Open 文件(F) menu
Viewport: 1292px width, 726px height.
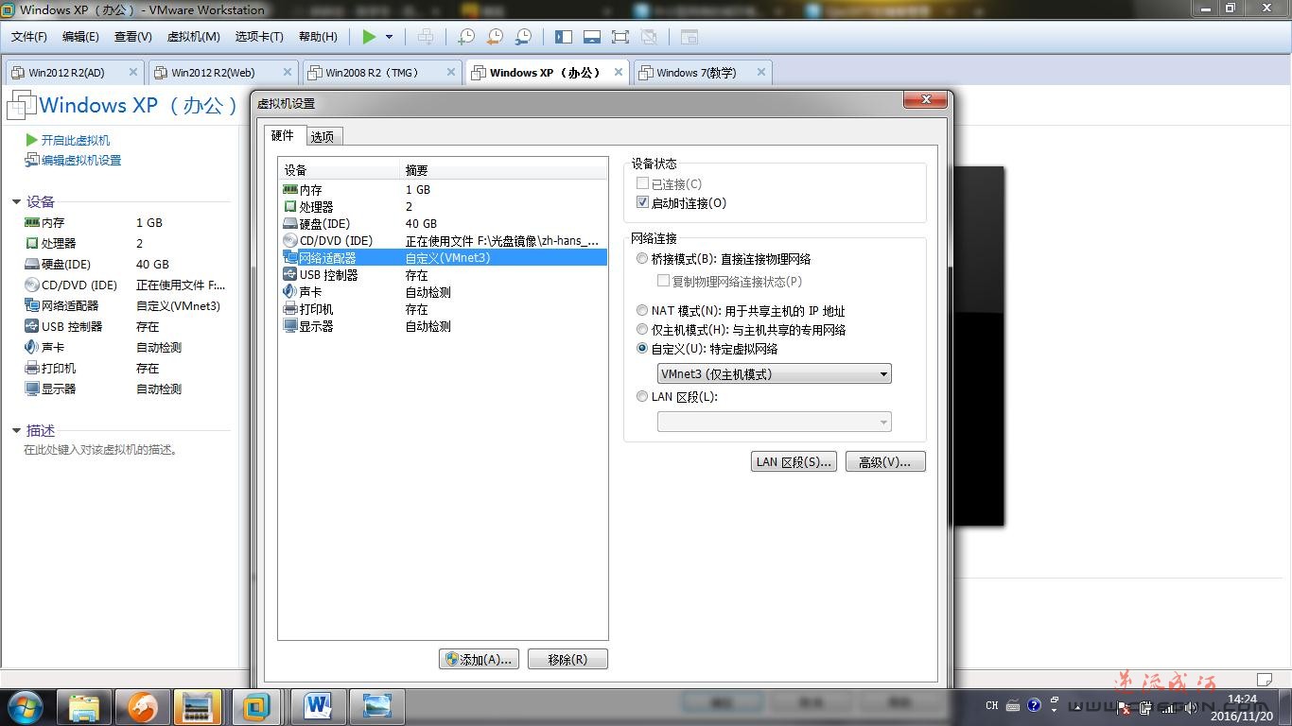tap(29, 37)
